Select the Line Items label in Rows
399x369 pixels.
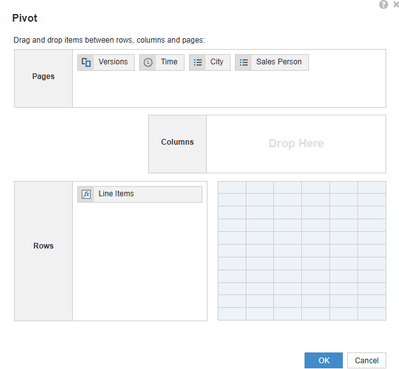(116, 194)
